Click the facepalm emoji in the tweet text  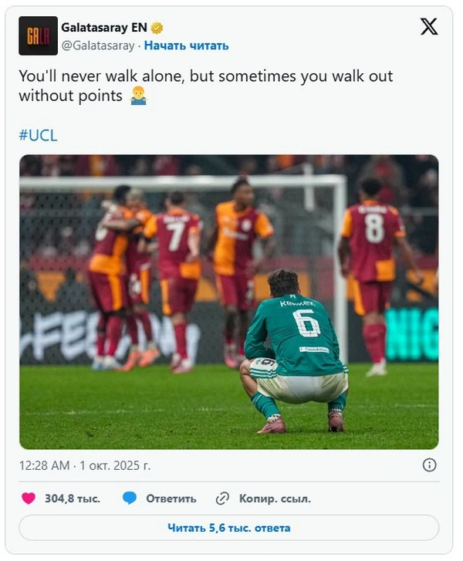[x=138, y=96]
